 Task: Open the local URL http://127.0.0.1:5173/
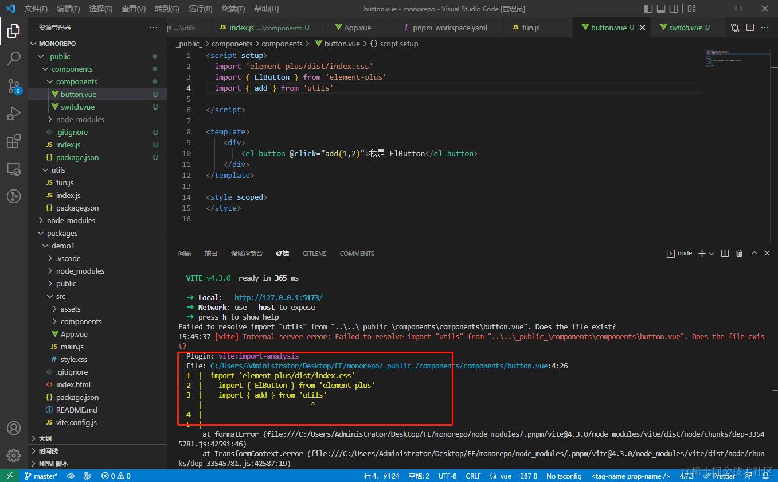click(x=278, y=297)
